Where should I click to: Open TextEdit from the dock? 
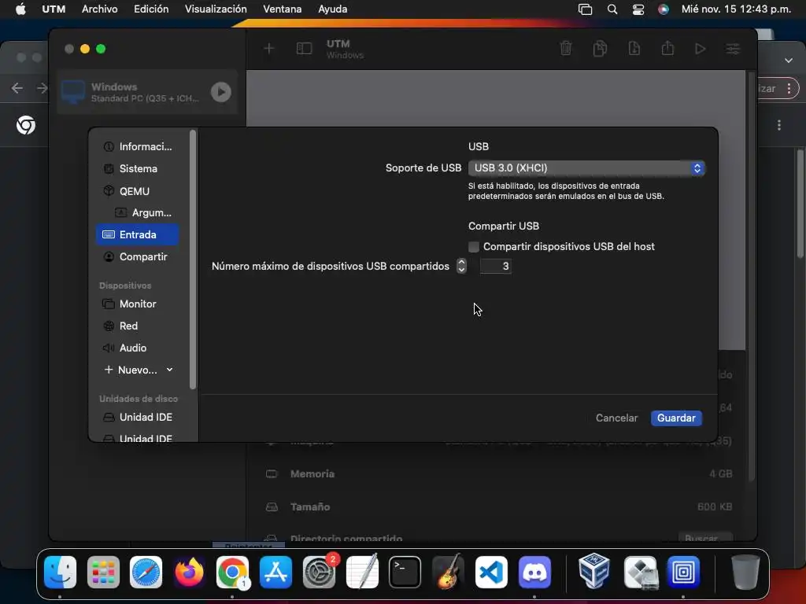click(x=362, y=573)
